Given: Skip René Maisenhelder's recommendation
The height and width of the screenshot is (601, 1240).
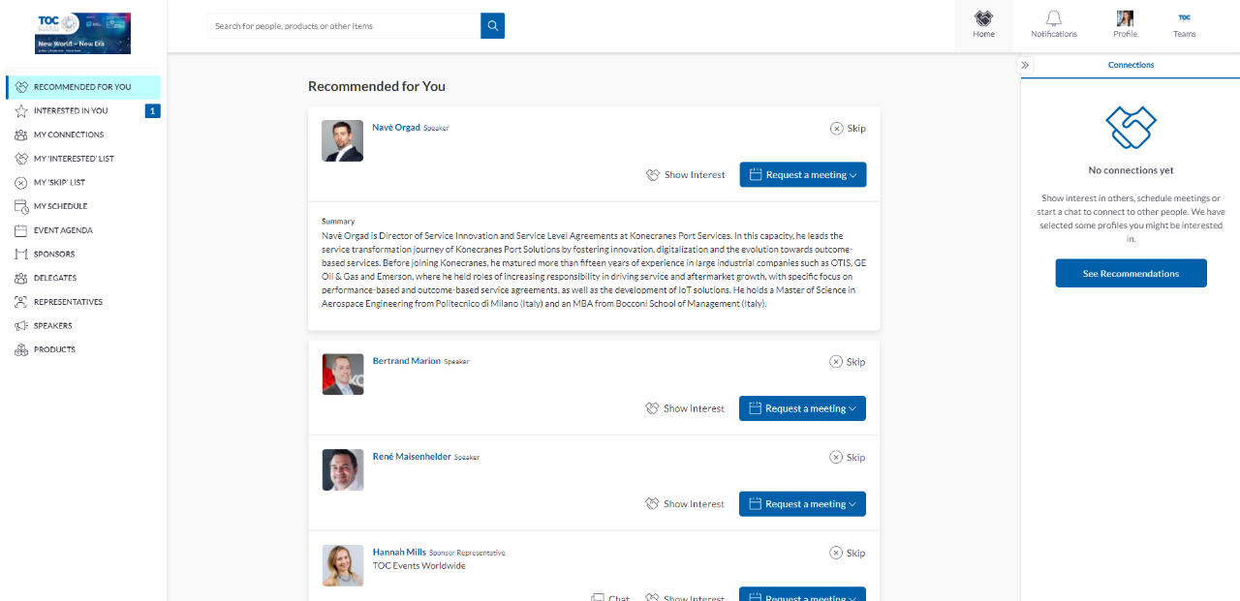Looking at the screenshot, I should pyautogui.click(x=848, y=458).
